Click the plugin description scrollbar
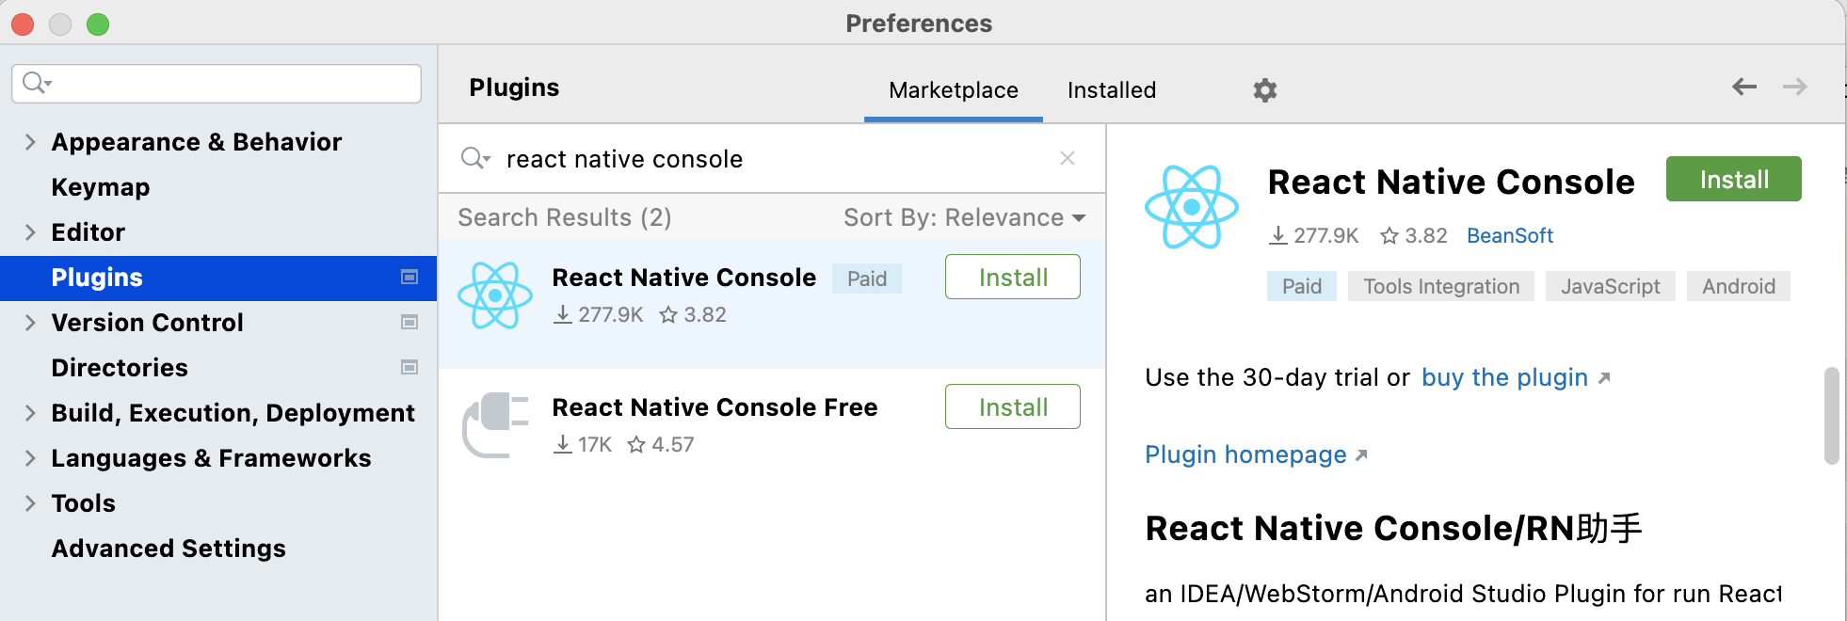The image size is (1847, 621). tap(1831, 416)
